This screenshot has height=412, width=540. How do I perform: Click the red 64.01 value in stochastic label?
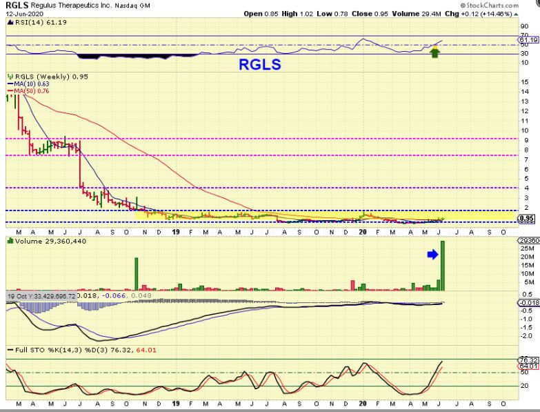tap(146, 351)
